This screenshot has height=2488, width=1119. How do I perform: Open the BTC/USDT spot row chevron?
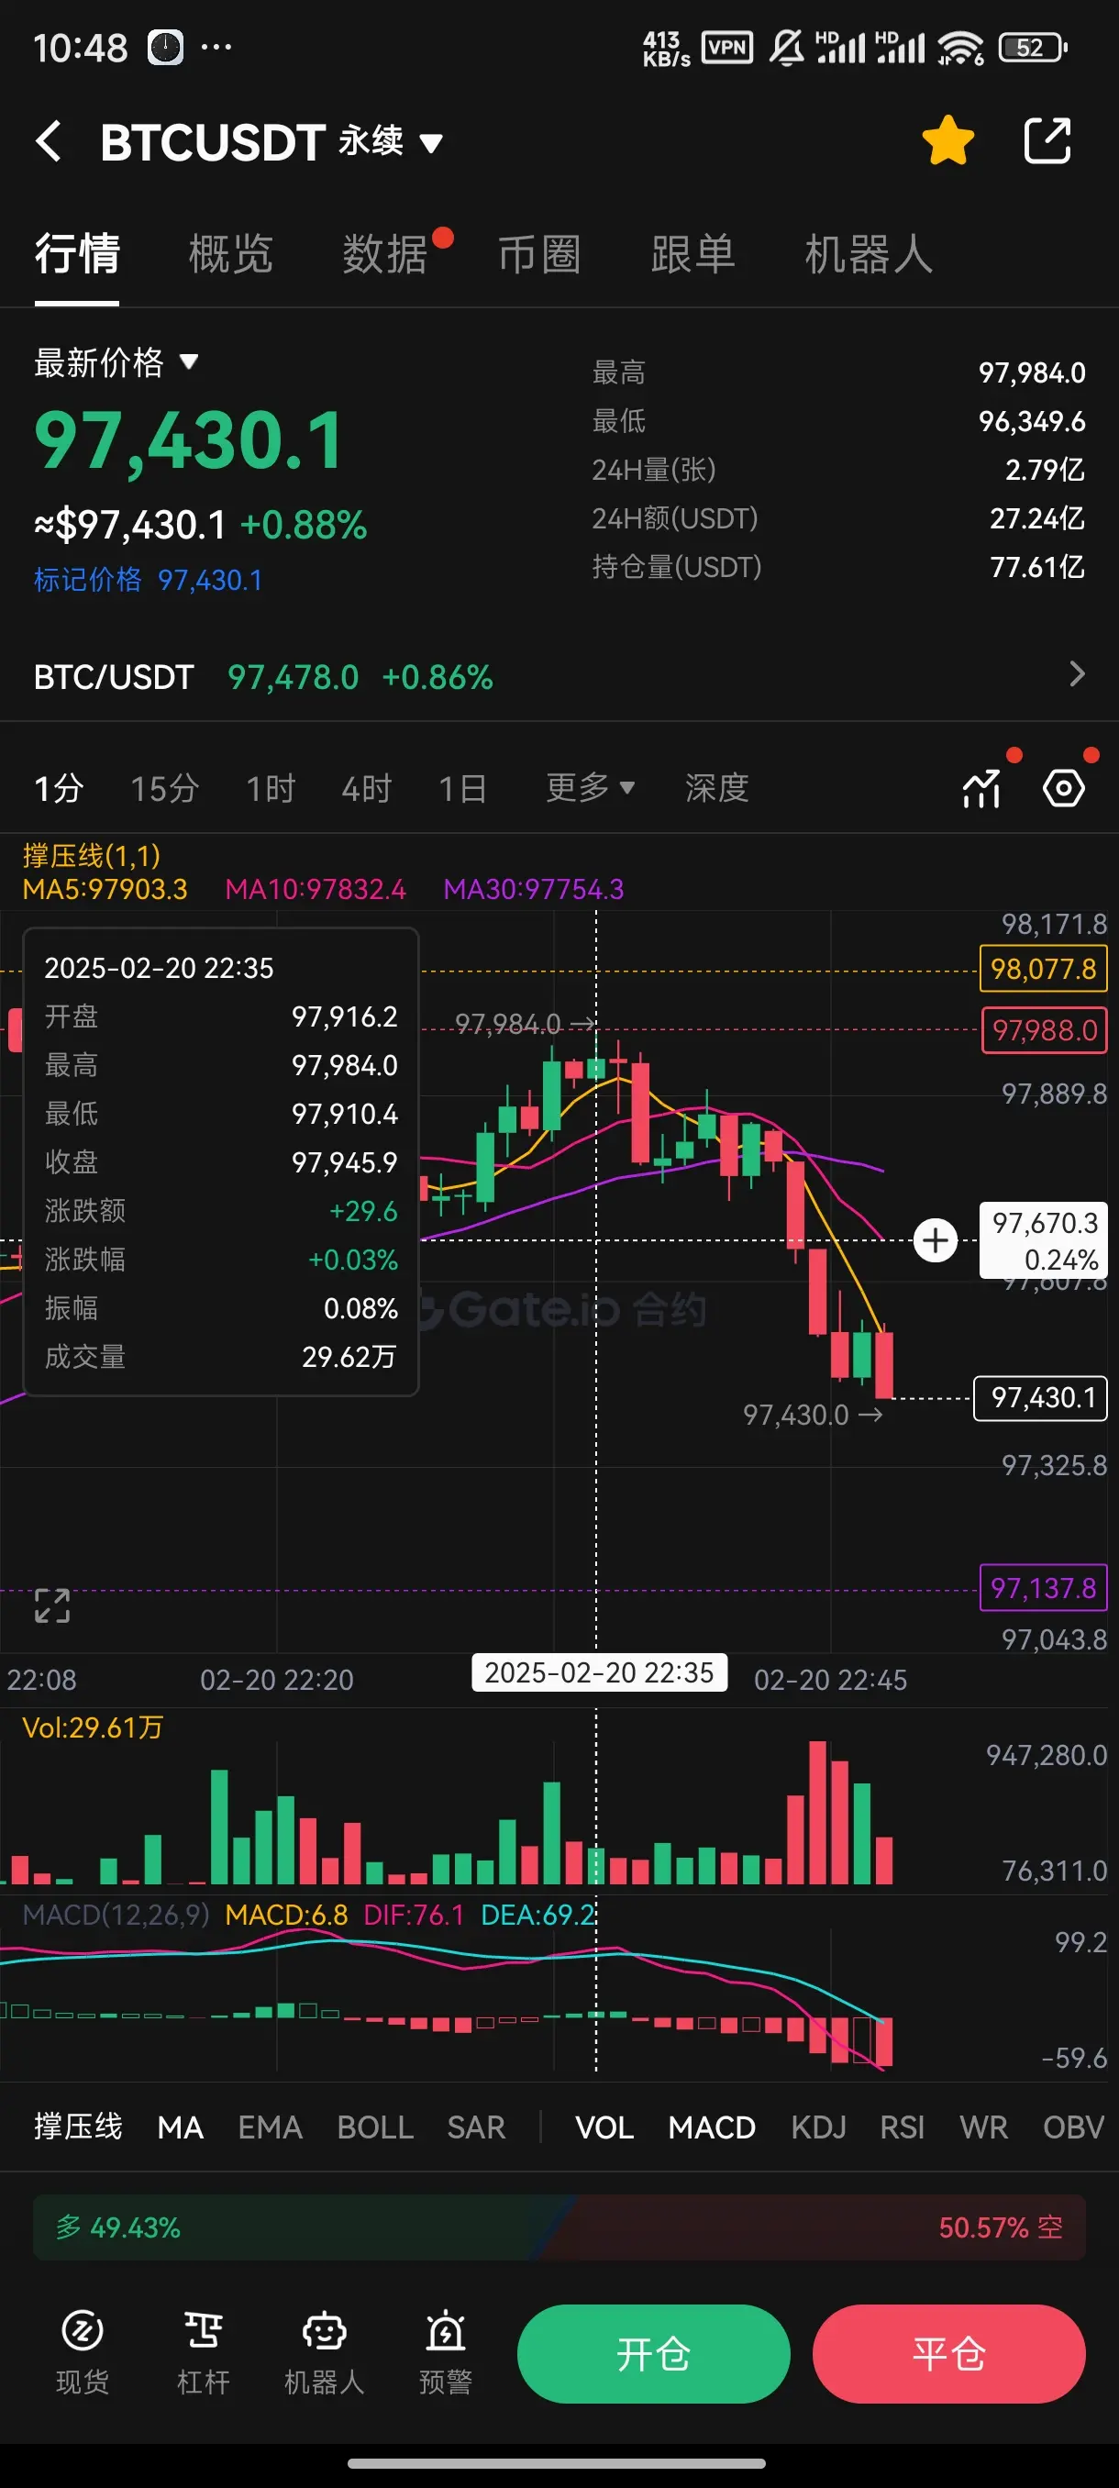coord(1078,674)
